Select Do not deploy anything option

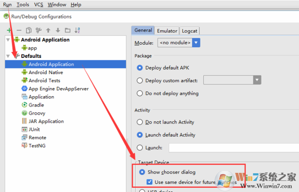[140, 93]
